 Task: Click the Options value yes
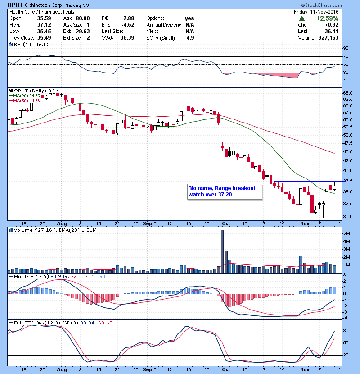[189, 18]
